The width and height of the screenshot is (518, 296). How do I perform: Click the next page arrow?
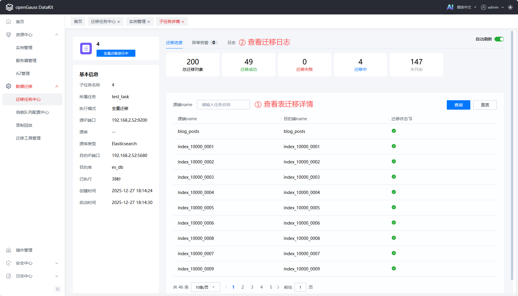pos(278,287)
